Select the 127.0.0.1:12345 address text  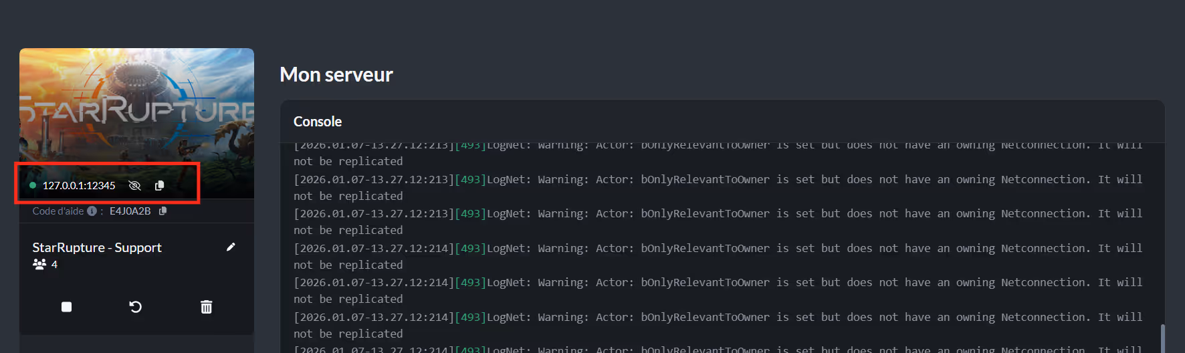point(79,185)
